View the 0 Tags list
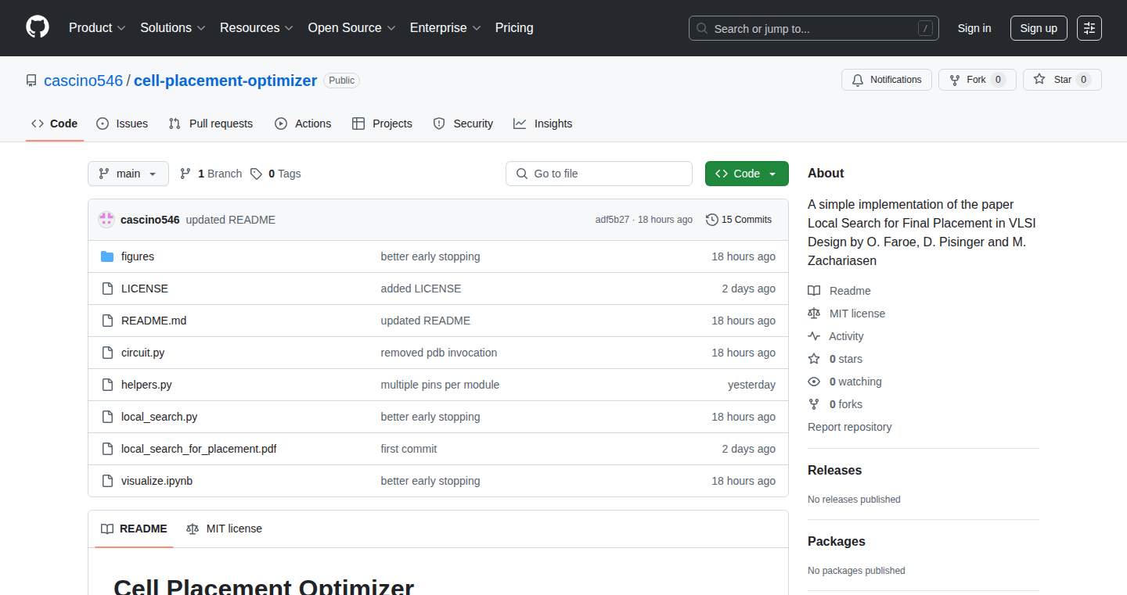Image resolution: width=1127 pixels, height=595 pixels. (x=275, y=174)
